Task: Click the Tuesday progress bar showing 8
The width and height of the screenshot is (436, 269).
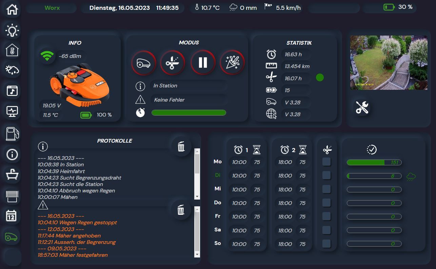Action: coord(374,176)
